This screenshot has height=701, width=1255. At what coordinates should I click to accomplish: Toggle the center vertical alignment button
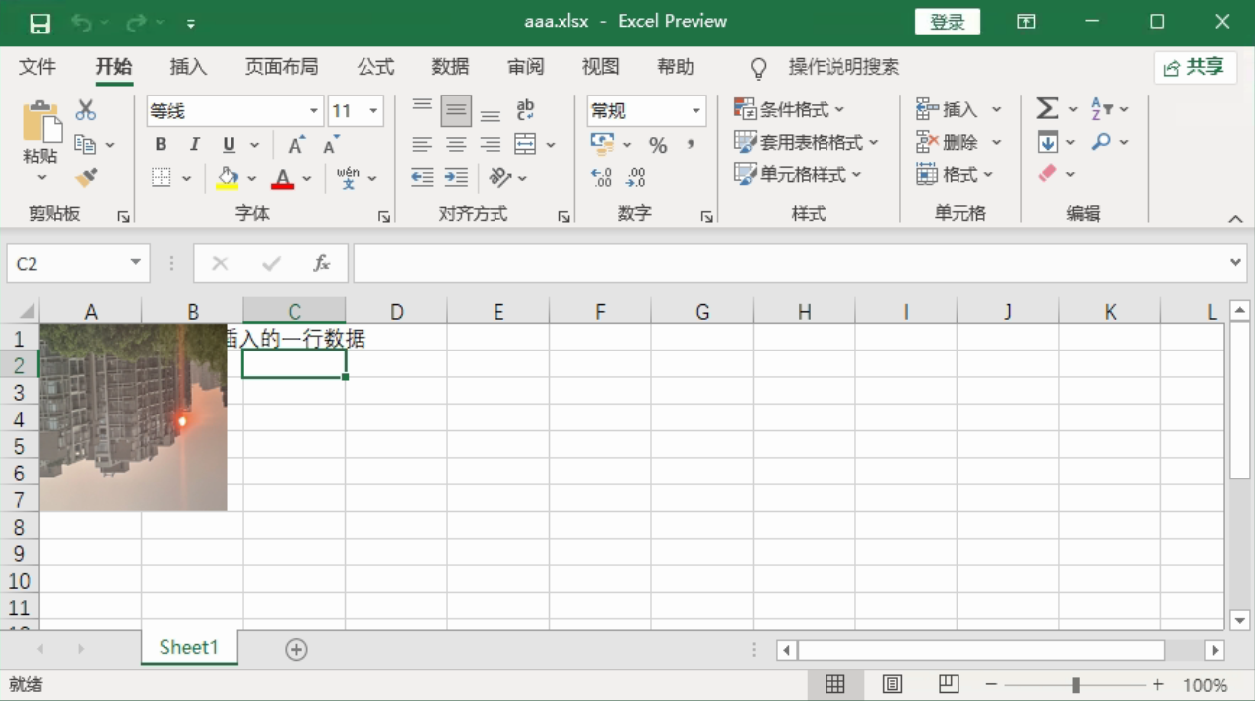click(x=456, y=111)
